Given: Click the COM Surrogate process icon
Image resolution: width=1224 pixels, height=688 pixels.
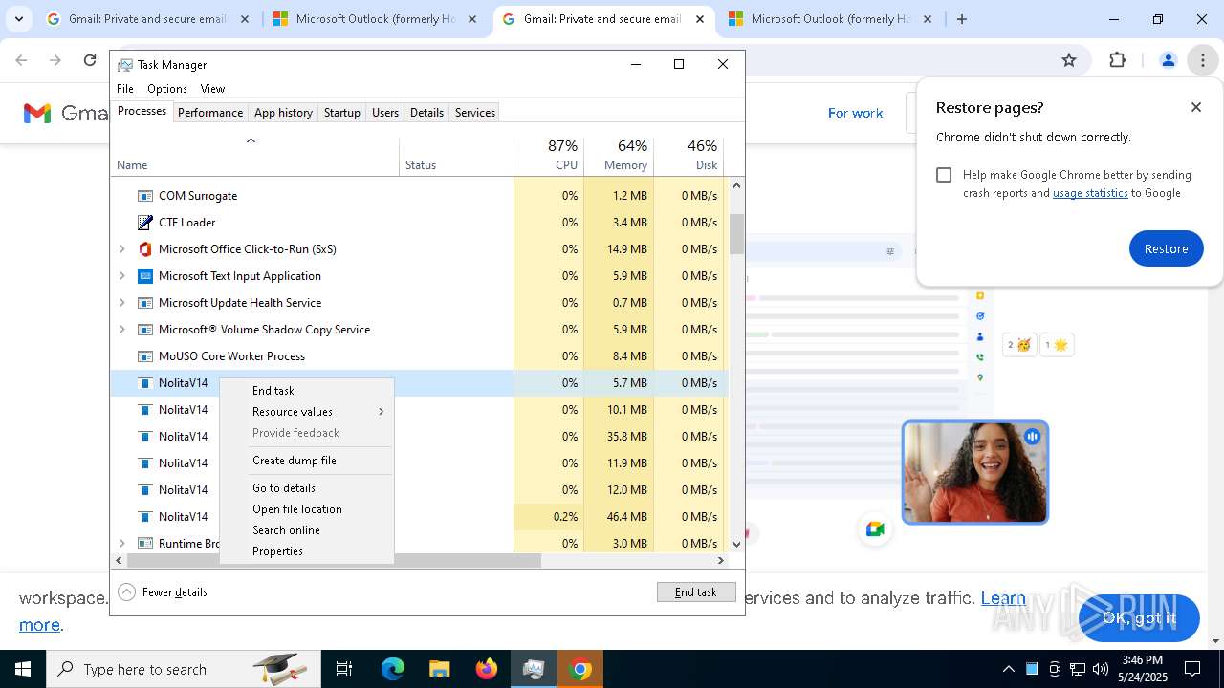Looking at the screenshot, I should [145, 196].
